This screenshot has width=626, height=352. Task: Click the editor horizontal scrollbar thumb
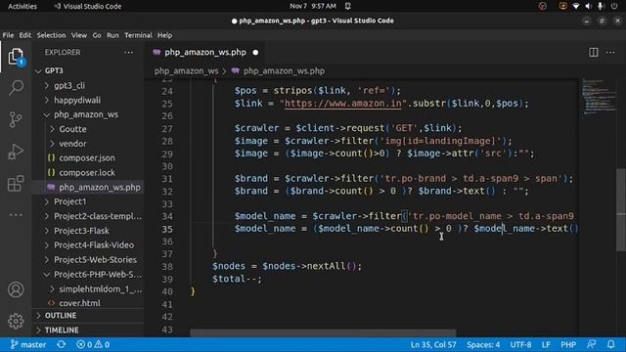pos(323,332)
